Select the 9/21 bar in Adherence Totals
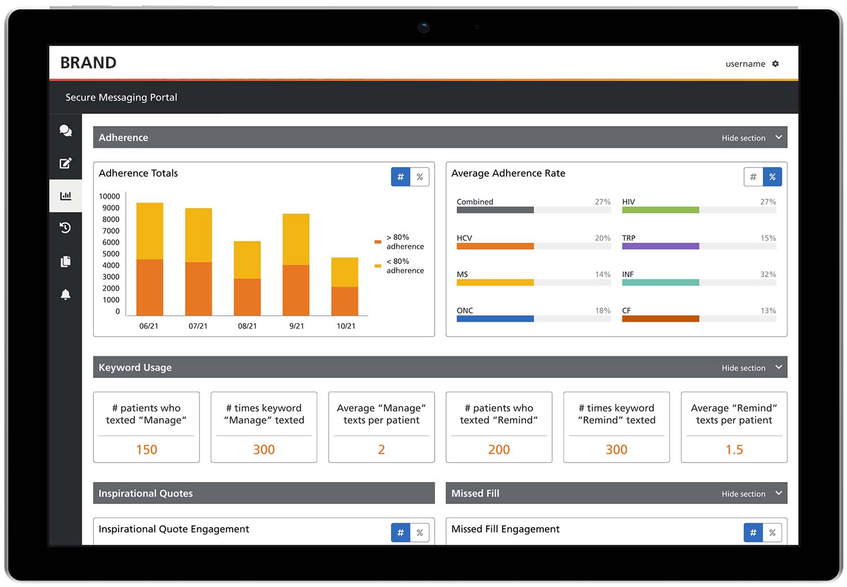The height and width of the screenshot is (587, 847). [296, 265]
